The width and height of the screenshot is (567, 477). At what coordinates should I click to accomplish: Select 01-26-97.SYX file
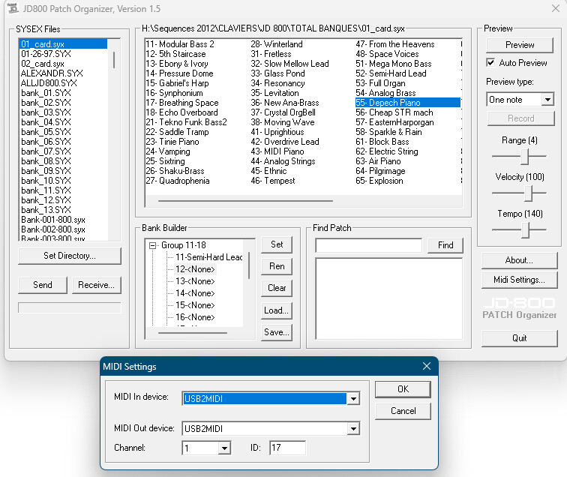(46, 54)
